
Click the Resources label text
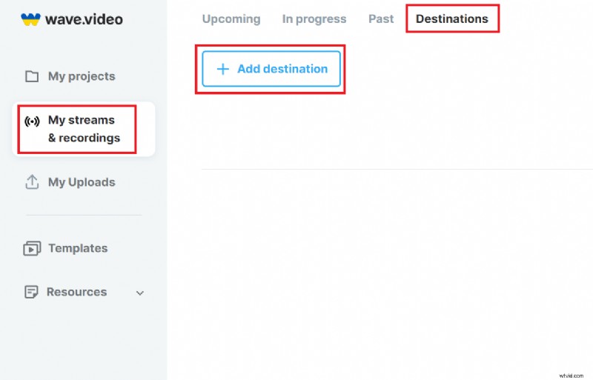pos(76,292)
